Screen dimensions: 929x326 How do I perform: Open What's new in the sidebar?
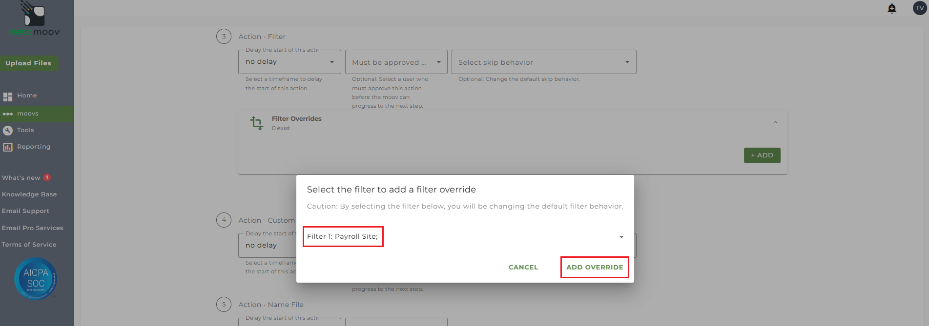pos(21,178)
